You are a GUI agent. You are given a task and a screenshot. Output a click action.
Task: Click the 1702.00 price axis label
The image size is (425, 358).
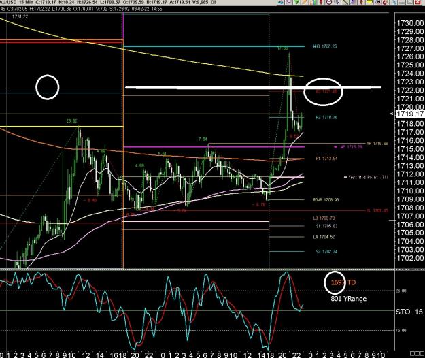click(x=410, y=258)
